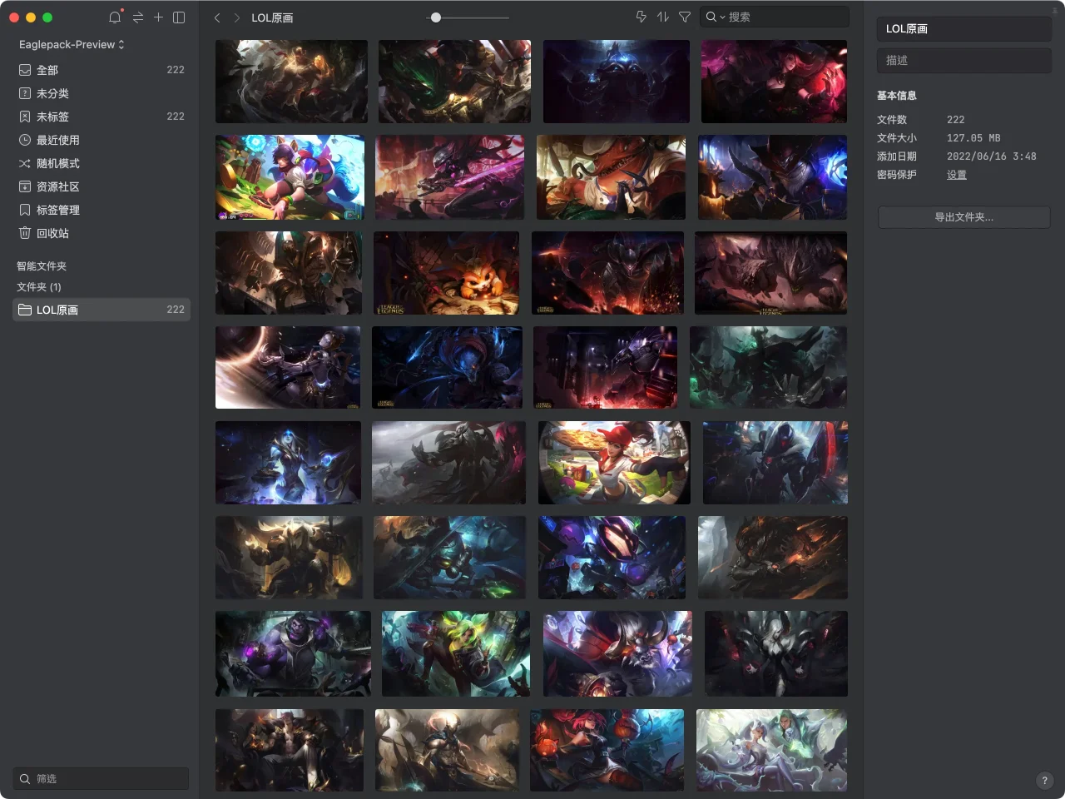Open the crocodile with orange mouth thumbnail
The image size is (1065, 799).
[612, 177]
